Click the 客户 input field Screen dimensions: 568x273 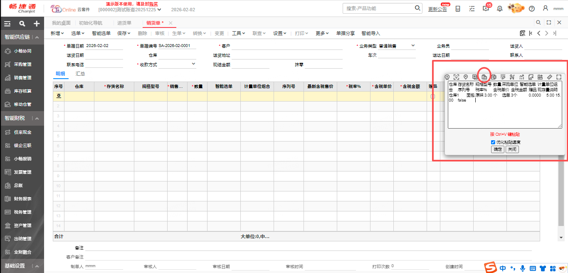tap(287, 46)
